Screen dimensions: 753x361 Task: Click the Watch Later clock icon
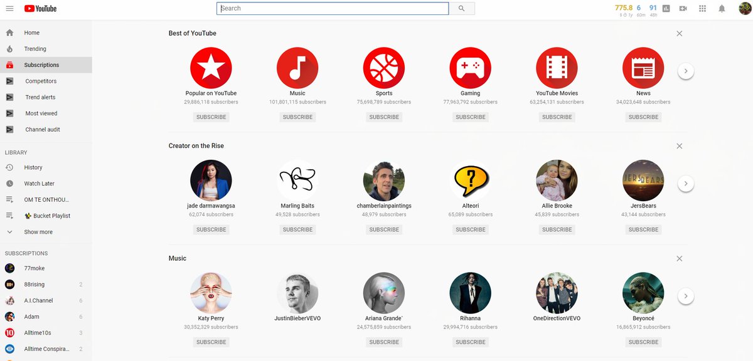coord(9,184)
